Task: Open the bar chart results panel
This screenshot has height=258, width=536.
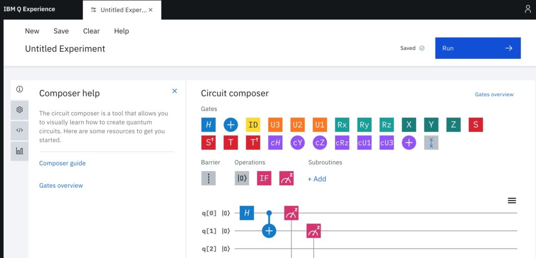Action: tap(19, 151)
